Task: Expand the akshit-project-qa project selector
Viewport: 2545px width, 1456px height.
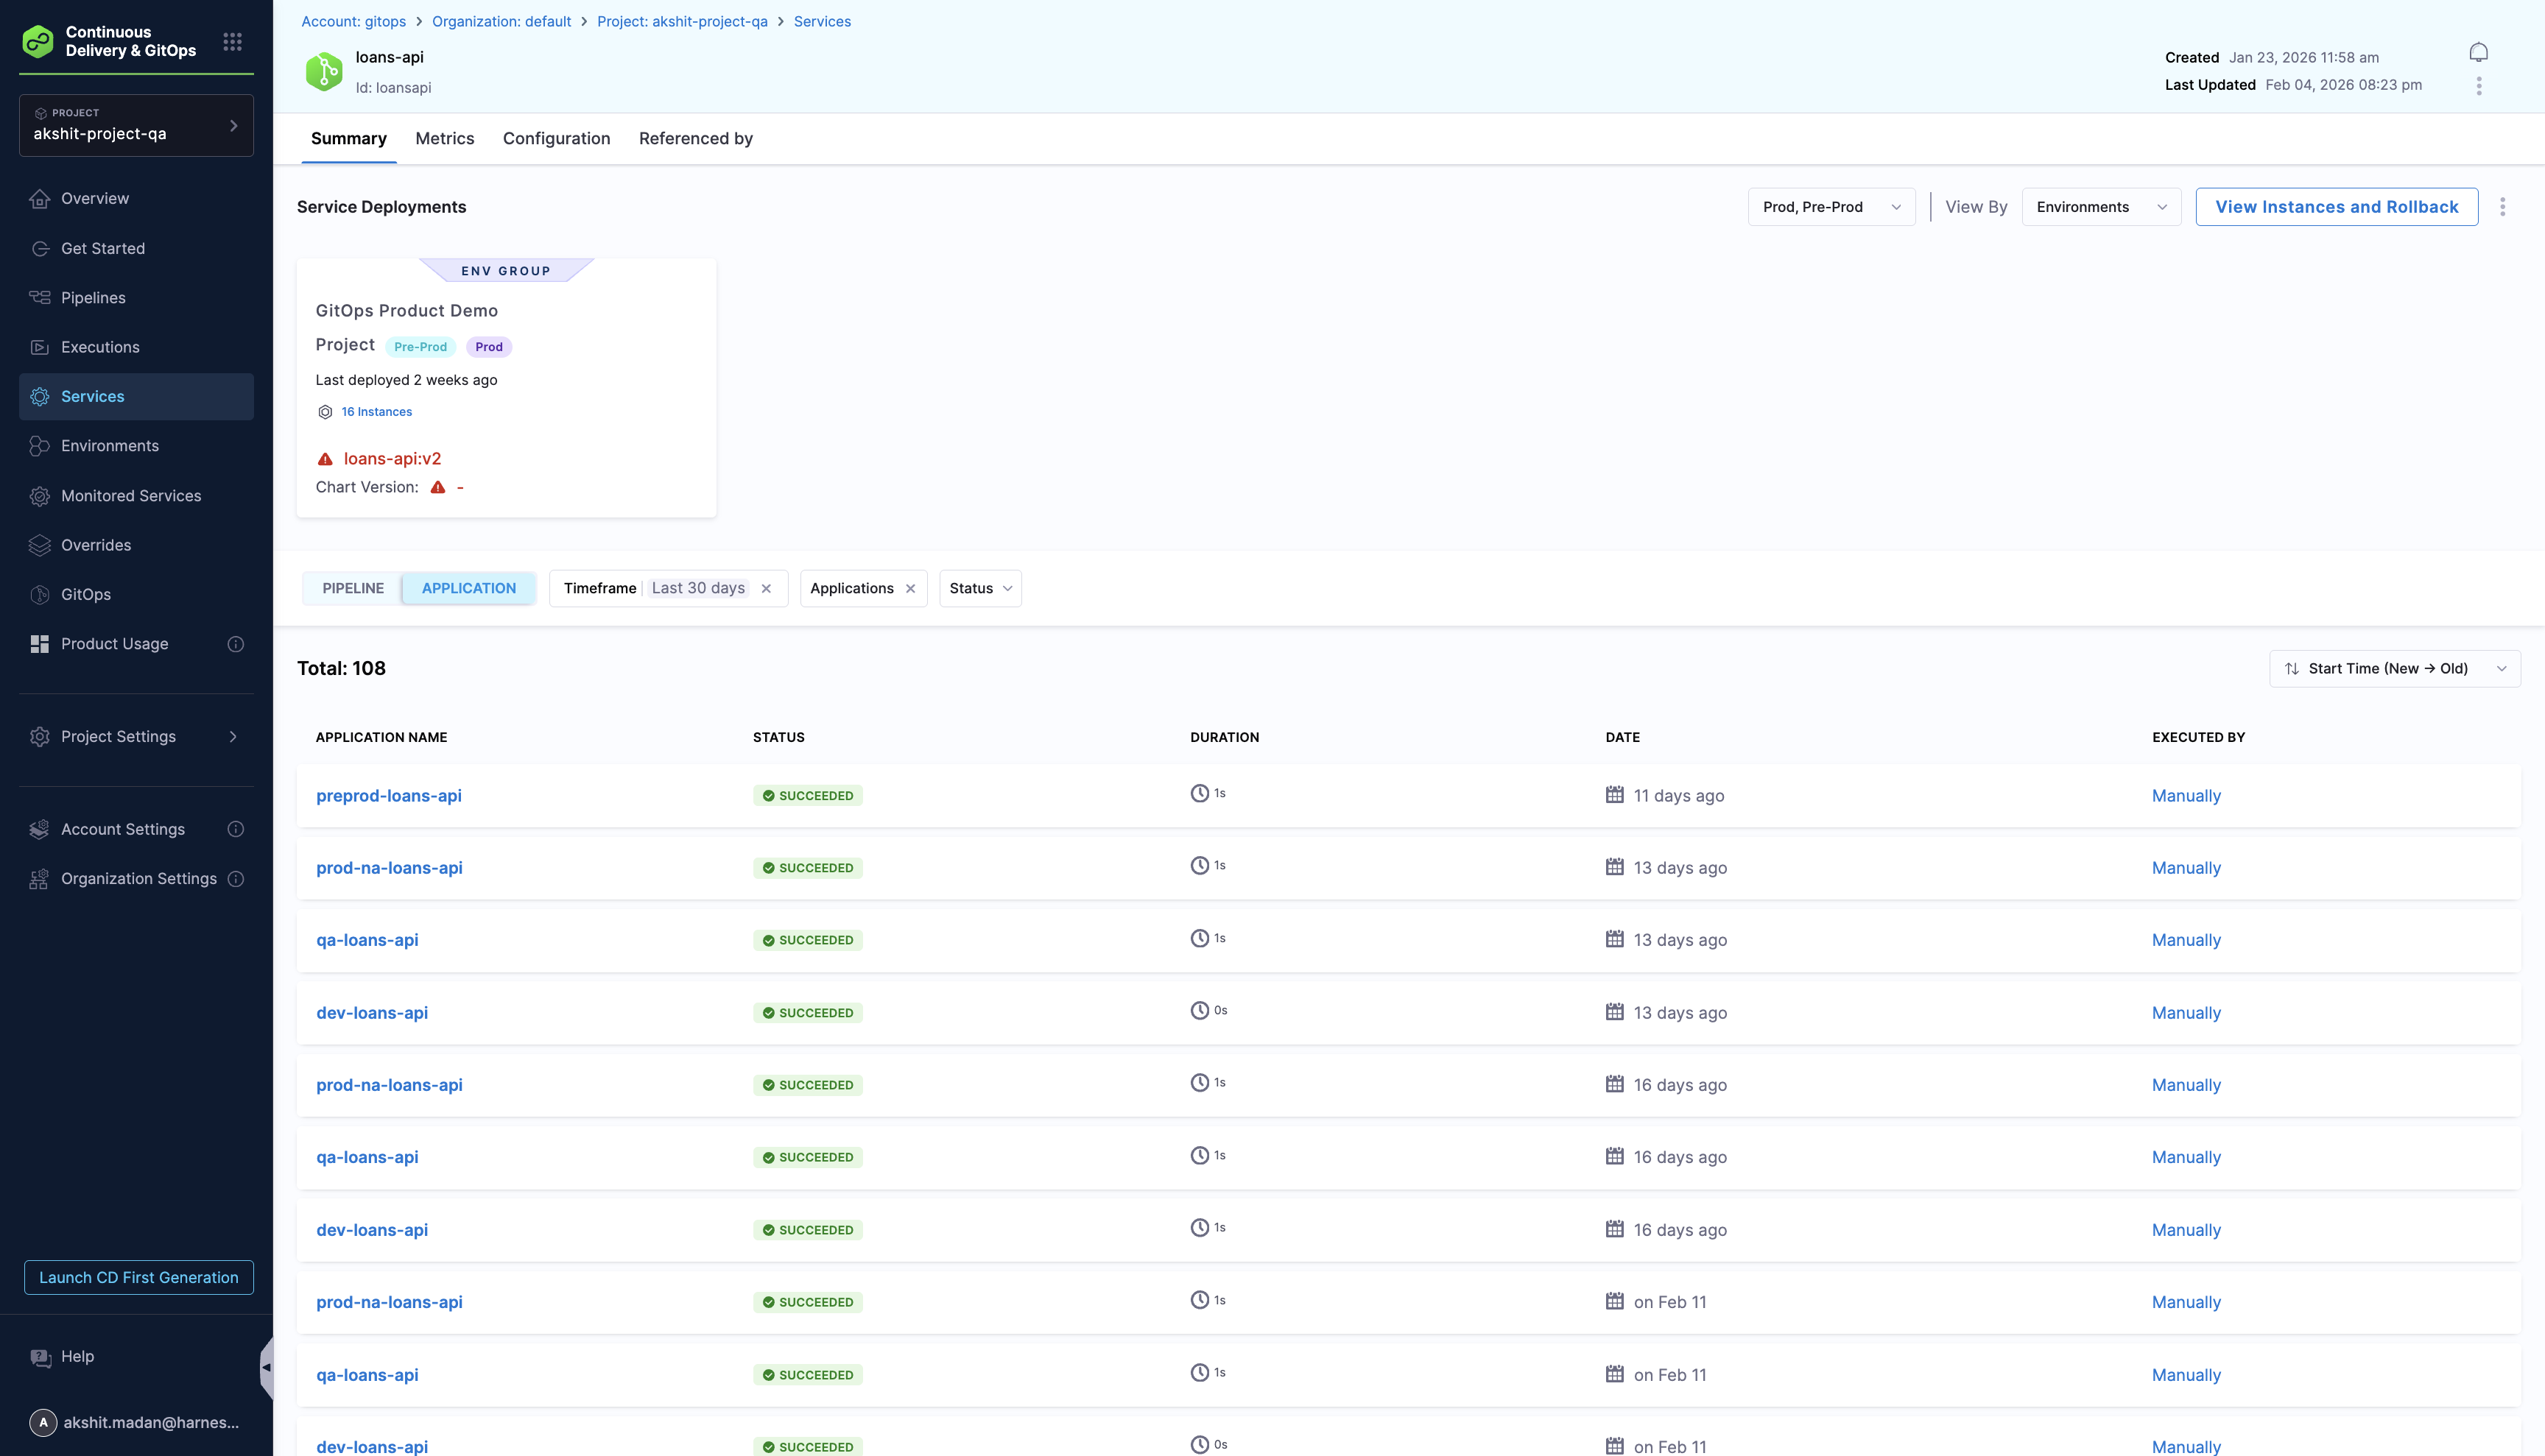Action: coord(136,125)
